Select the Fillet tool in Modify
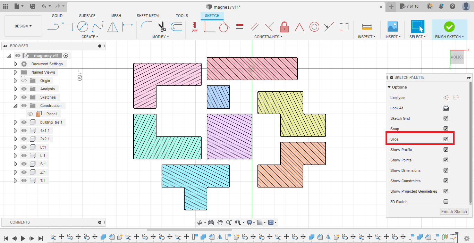Viewport: 474px width, 243px height. point(146,26)
